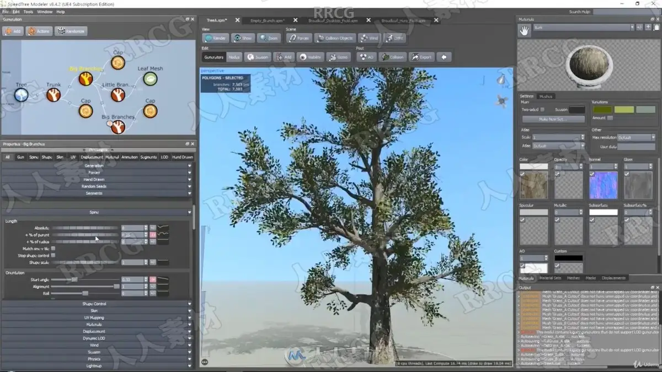662x372 pixels.
Task: Click the Season edit button
Action: [257, 57]
